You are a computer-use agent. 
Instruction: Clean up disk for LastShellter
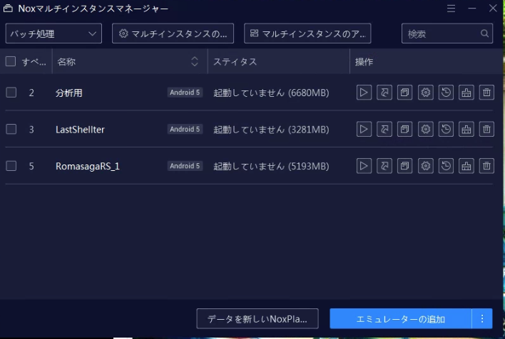point(466,130)
